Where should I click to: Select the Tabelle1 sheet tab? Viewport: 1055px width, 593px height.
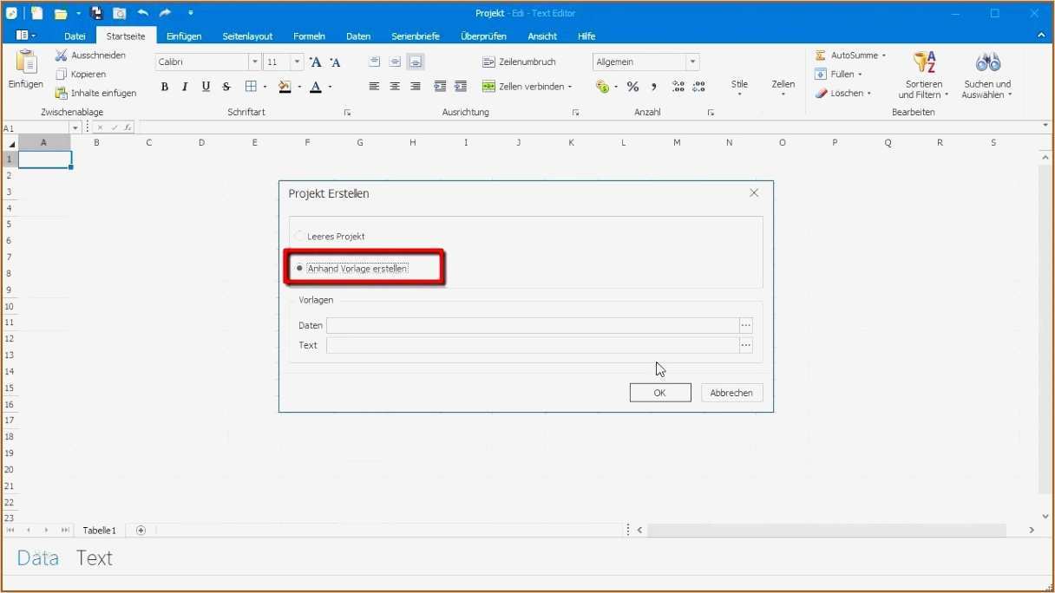pyautogui.click(x=100, y=530)
